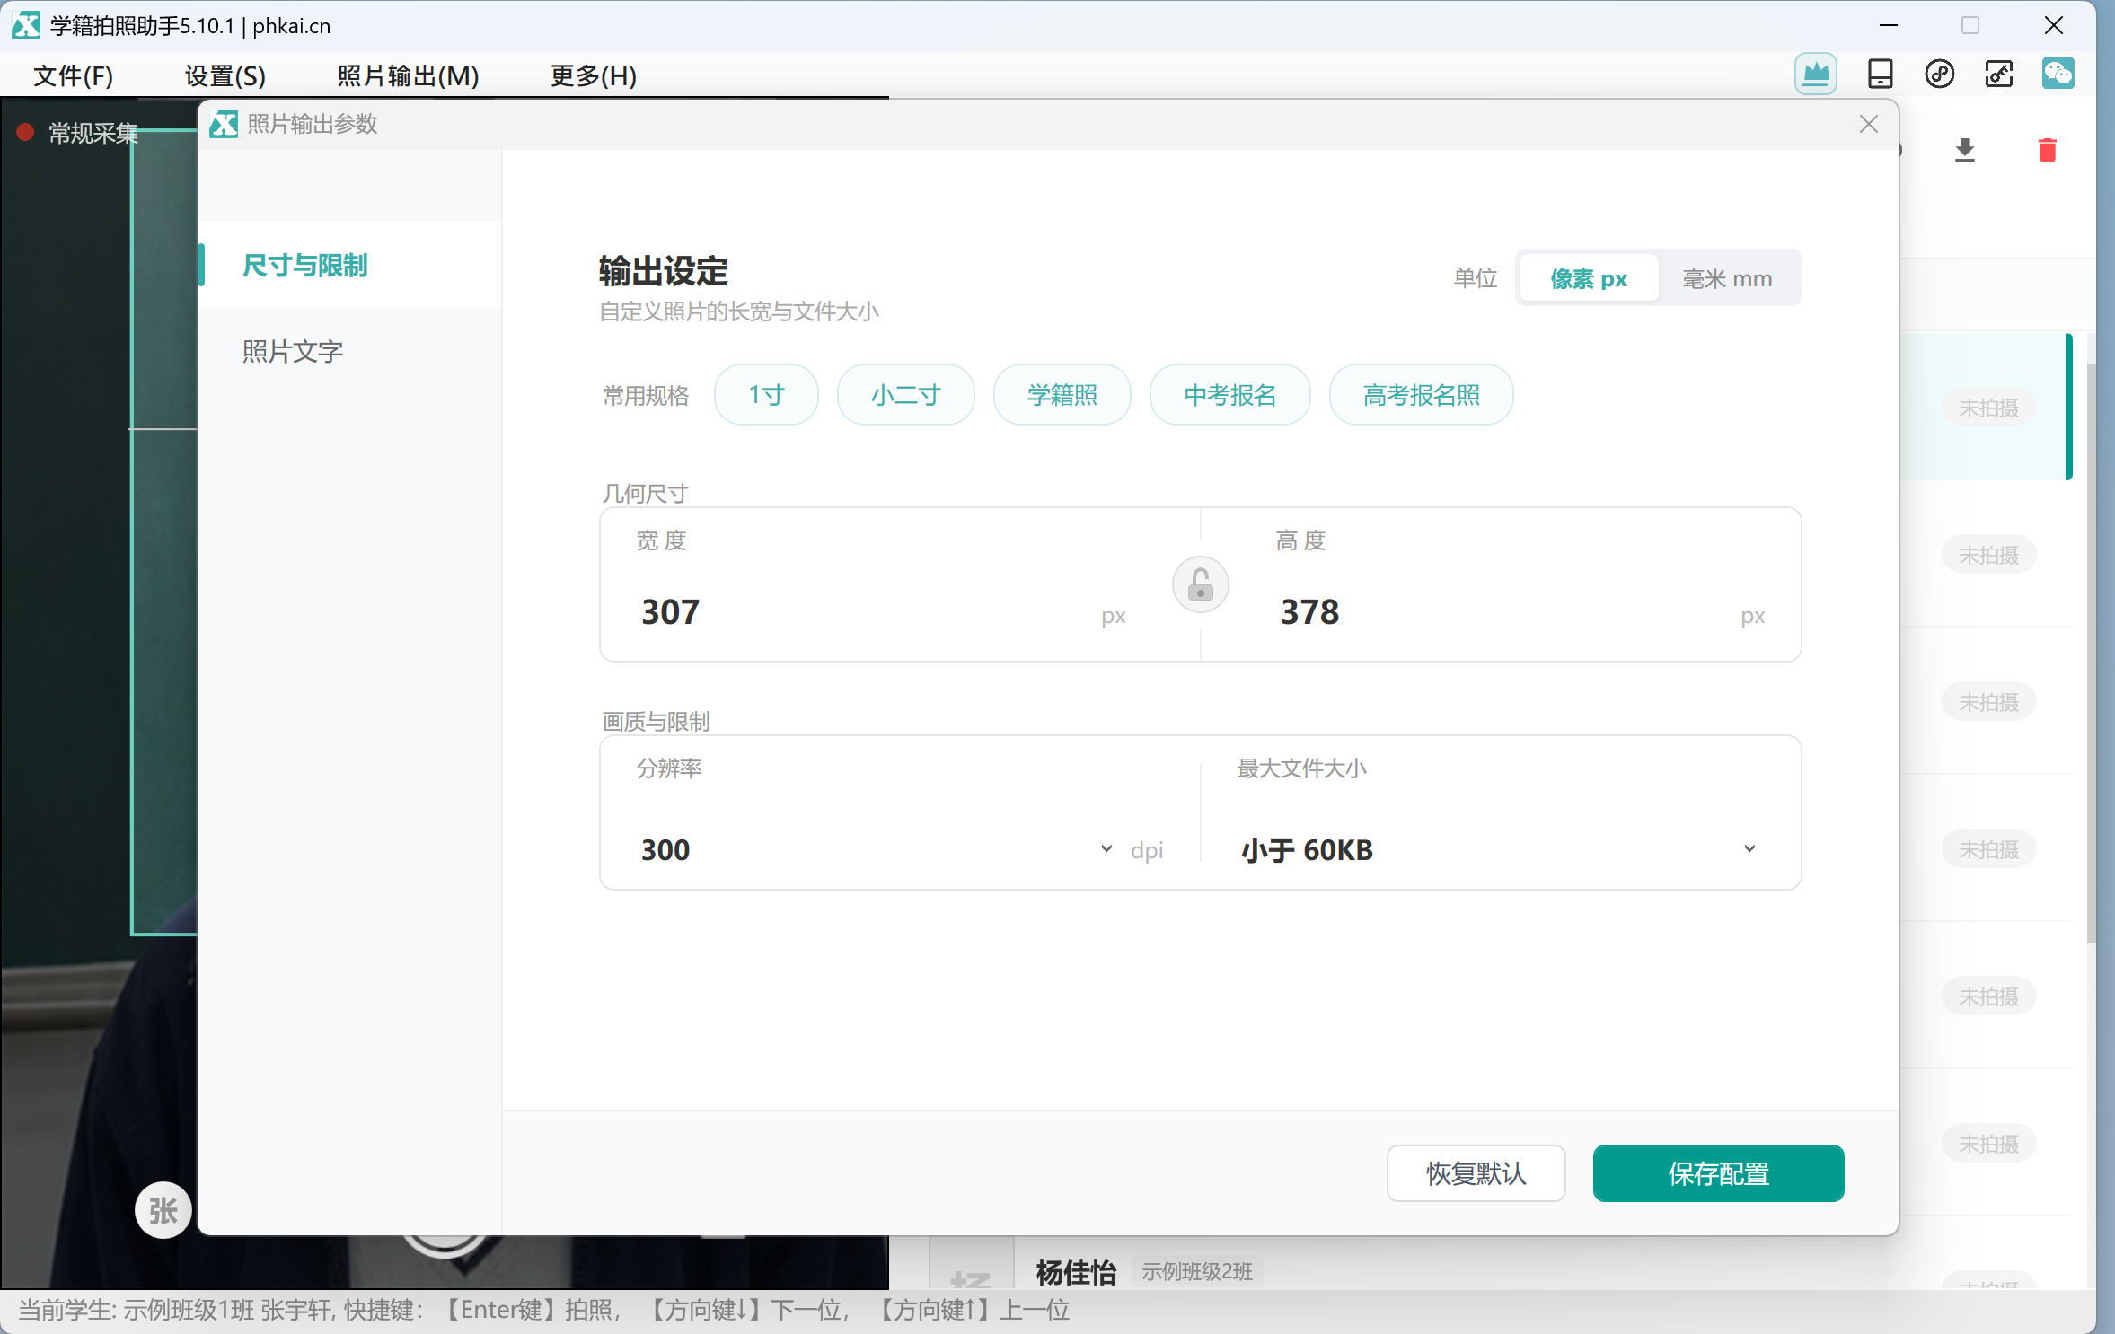Image resolution: width=2115 pixels, height=1334 pixels.
Task: Choose the 小二寸 preset size
Action: pos(905,394)
